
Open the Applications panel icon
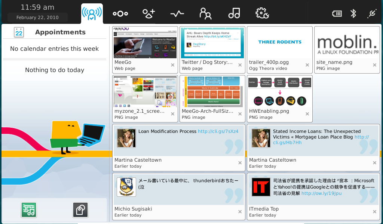coord(149,13)
